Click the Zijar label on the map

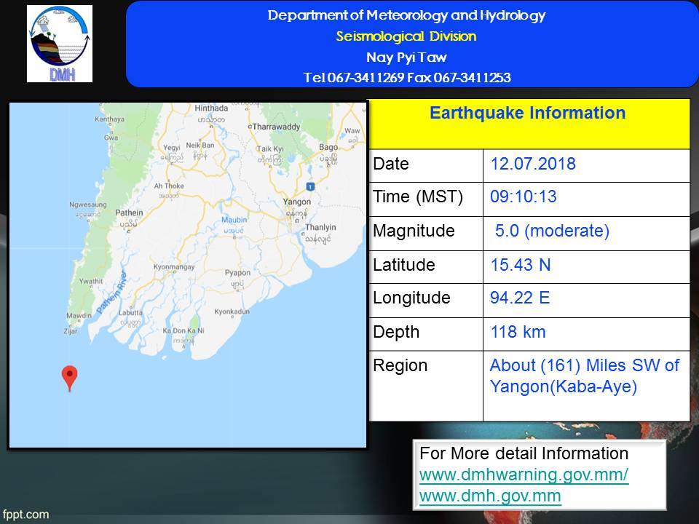tap(71, 331)
